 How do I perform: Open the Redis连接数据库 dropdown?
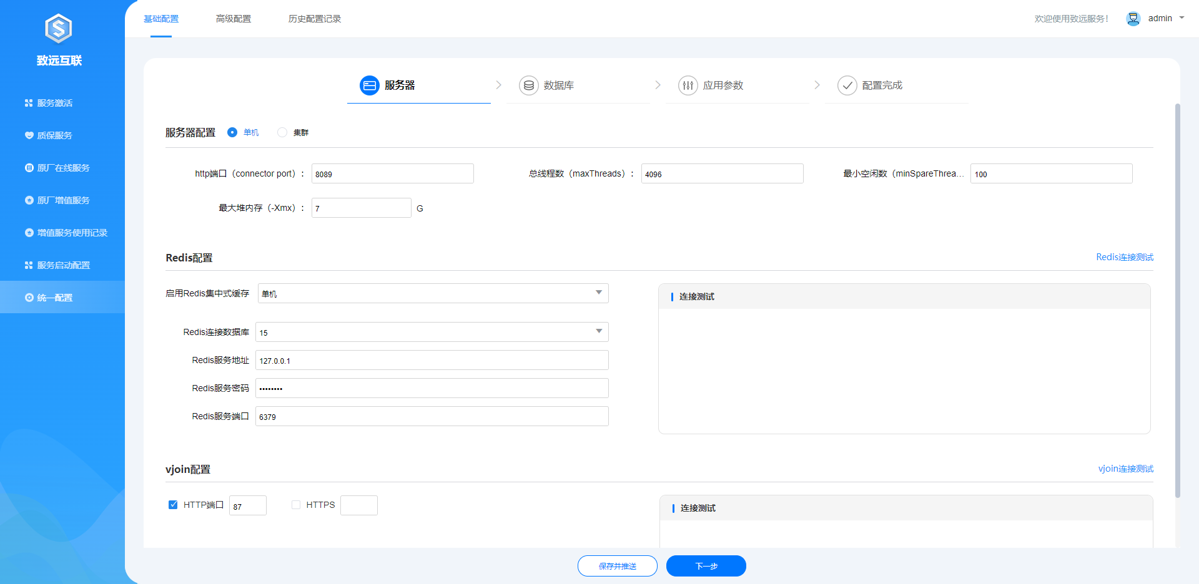(x=598, y=331)
